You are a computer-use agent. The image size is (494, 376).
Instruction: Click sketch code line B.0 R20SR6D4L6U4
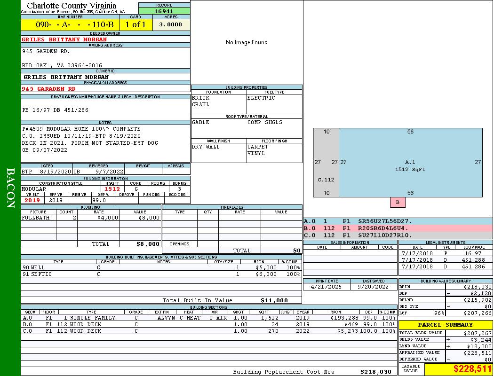pos(398,228)
